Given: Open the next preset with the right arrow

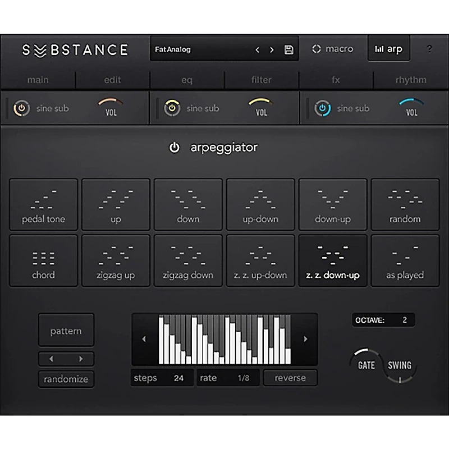Looking at the screenshot, I should [x=271, y=50].
